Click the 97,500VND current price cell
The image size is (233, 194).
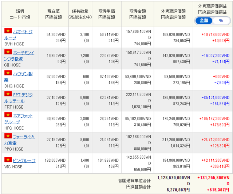[56, 77]
